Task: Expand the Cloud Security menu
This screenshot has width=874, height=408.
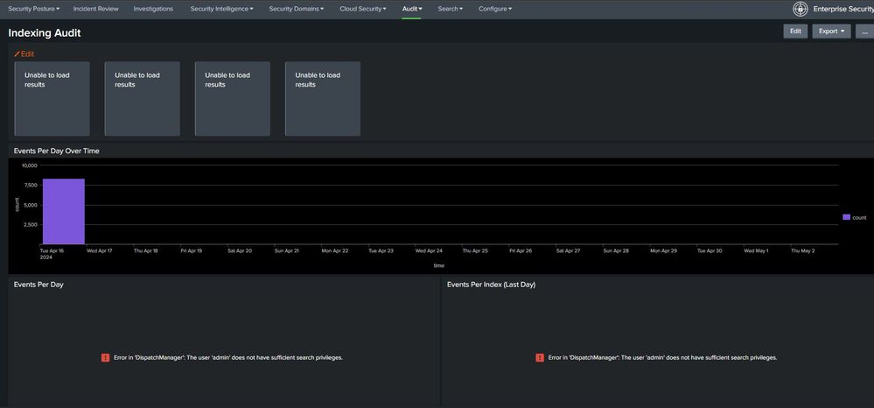Action: click(x=363, y=9)
